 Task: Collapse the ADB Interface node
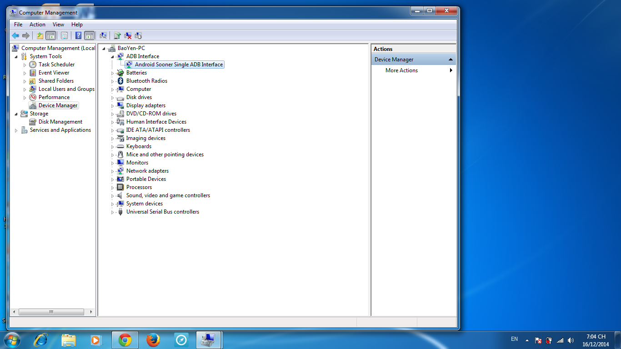(113, 56)
